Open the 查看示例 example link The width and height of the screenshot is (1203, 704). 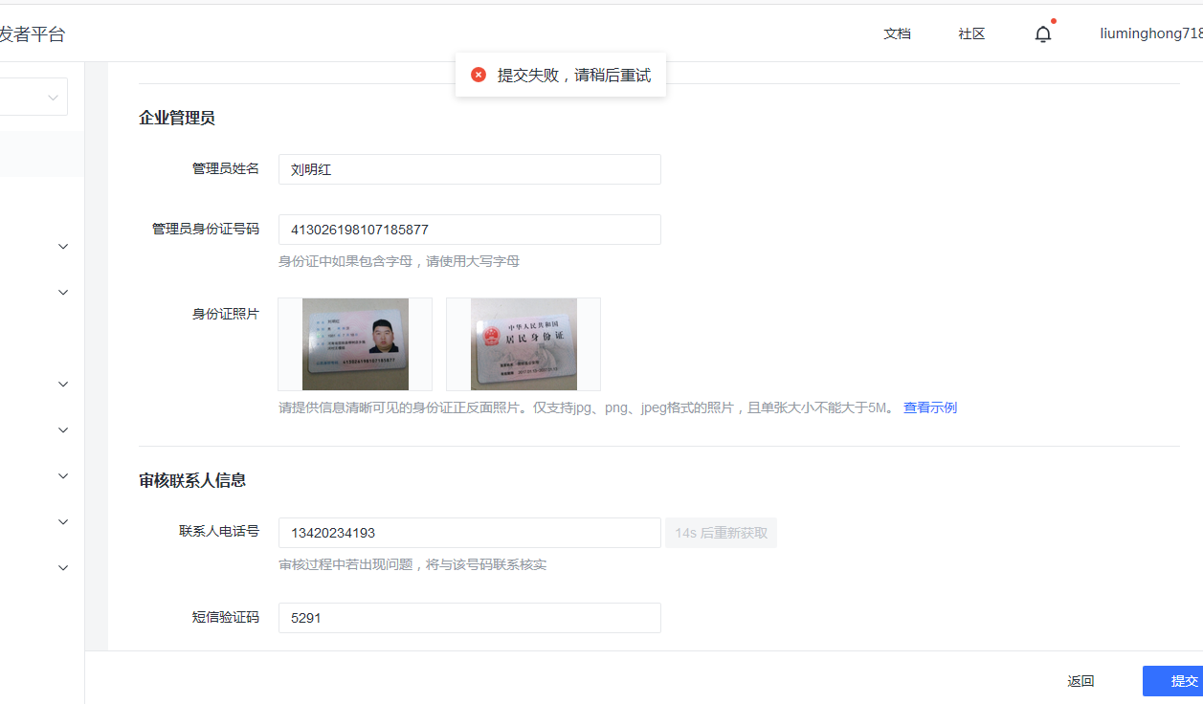[x=928, y=407]
